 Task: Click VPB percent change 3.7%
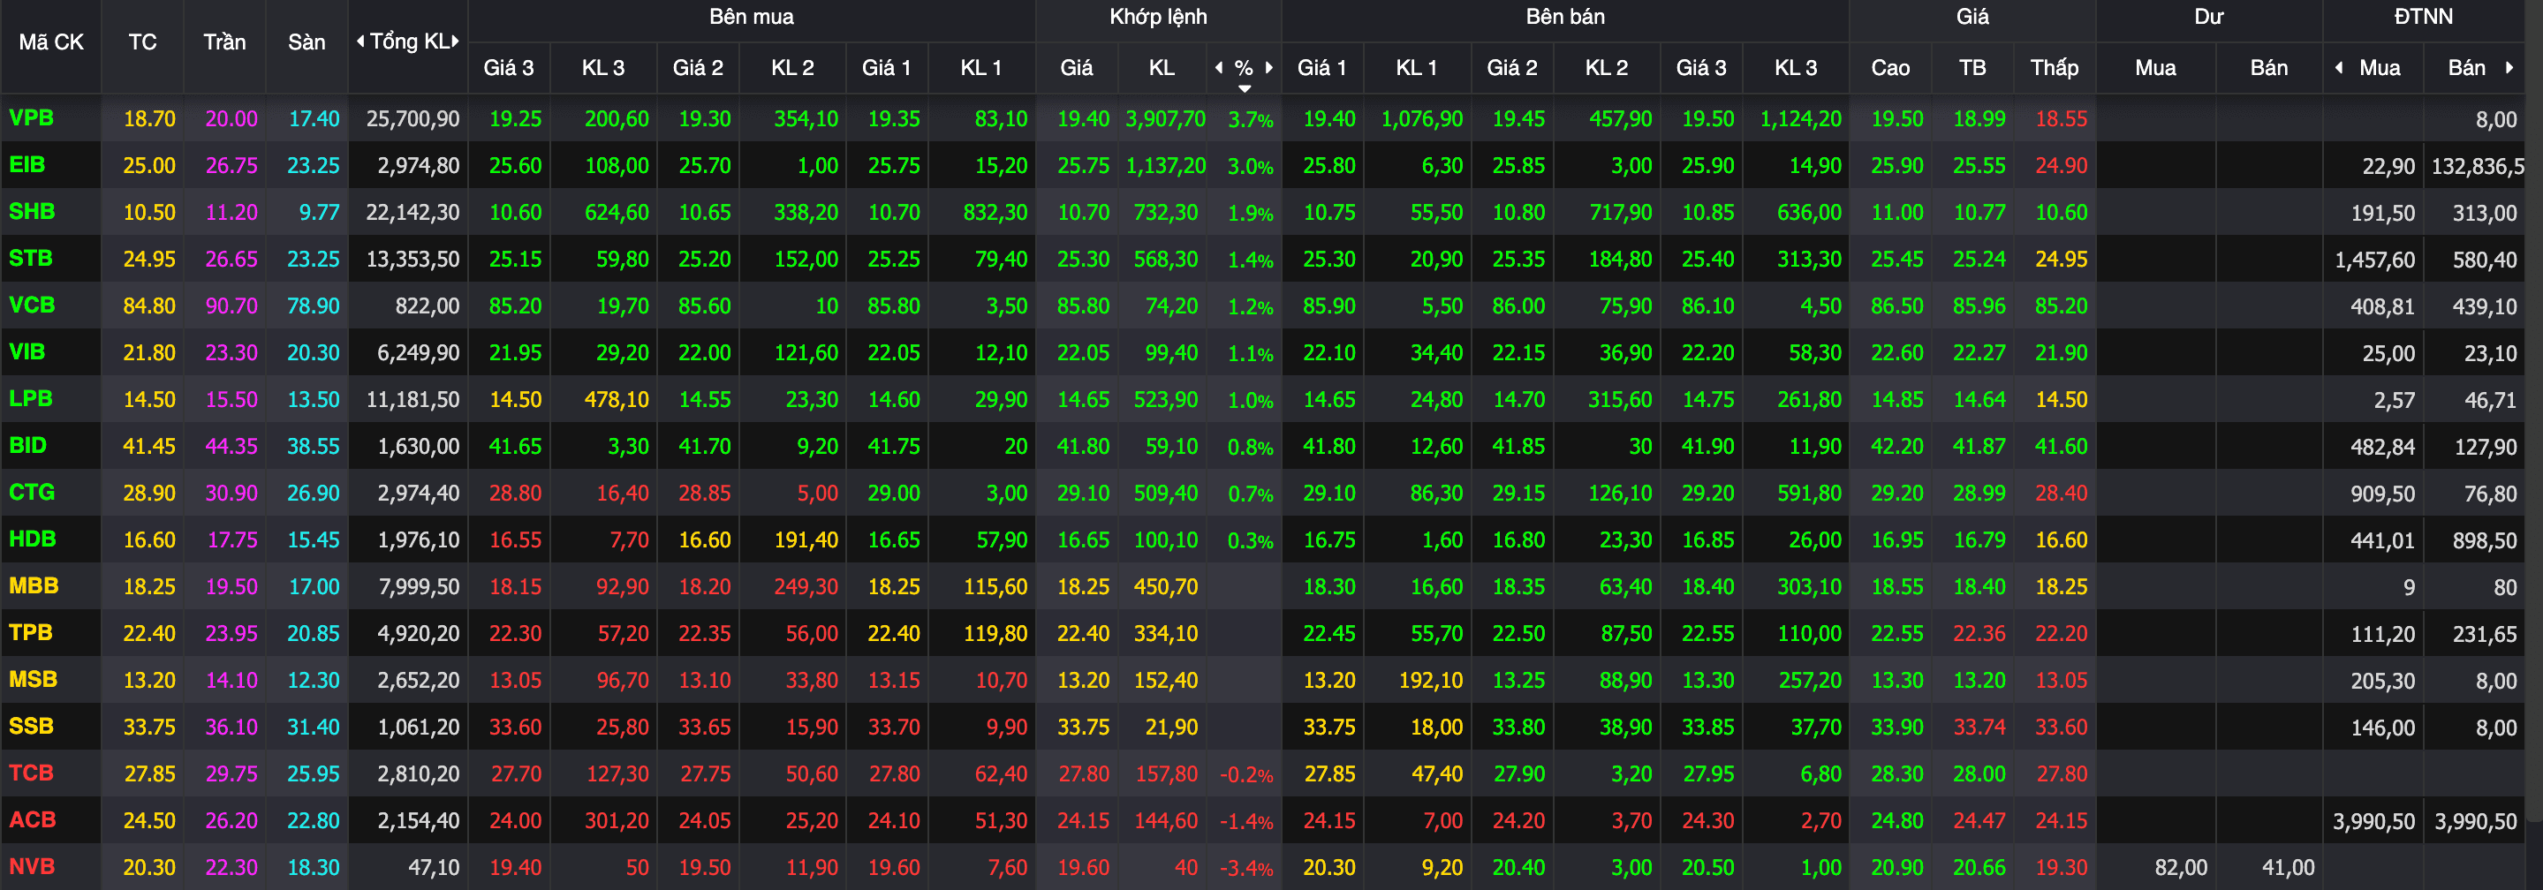(1250, 120)
